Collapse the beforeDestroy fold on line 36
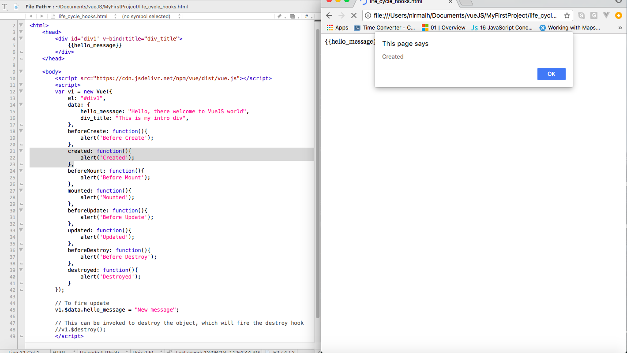 tap(21, 250)
